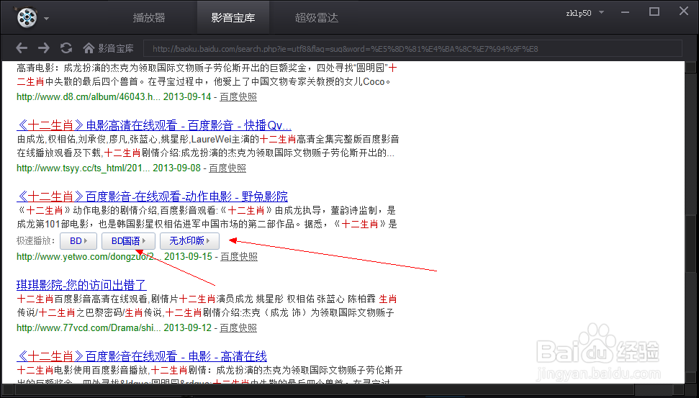This screenshot has height=398, width=699.
Task: Click the 影音宝库 home button
Action: click(x=108, y=48)
